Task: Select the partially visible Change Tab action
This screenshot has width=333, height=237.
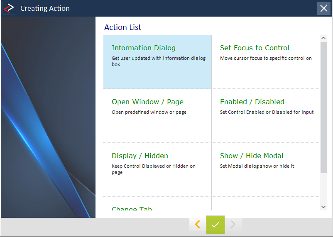Action: 157,204
